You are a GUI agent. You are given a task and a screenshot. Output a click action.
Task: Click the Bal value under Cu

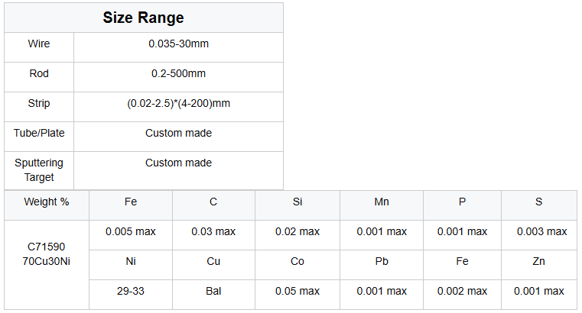click(213, 292)
